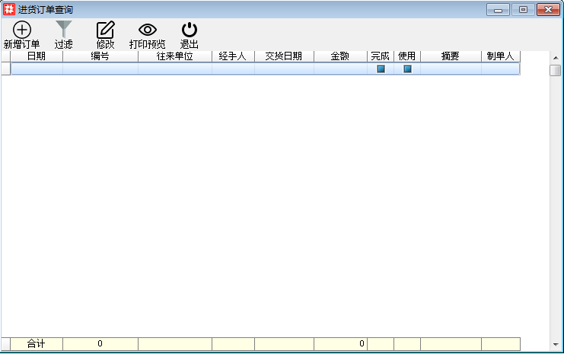
Task: Click the 摘要 column header
Action: click(x=451, y=56)
